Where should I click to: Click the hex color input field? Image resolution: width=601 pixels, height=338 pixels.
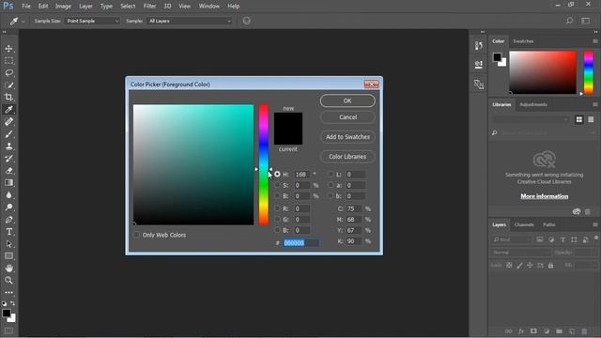click(x=300, y=242)
